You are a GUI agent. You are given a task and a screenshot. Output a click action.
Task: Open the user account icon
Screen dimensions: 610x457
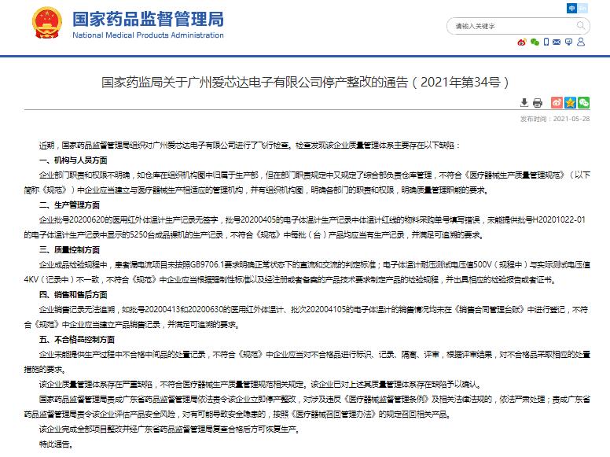[x=581, y=42]
